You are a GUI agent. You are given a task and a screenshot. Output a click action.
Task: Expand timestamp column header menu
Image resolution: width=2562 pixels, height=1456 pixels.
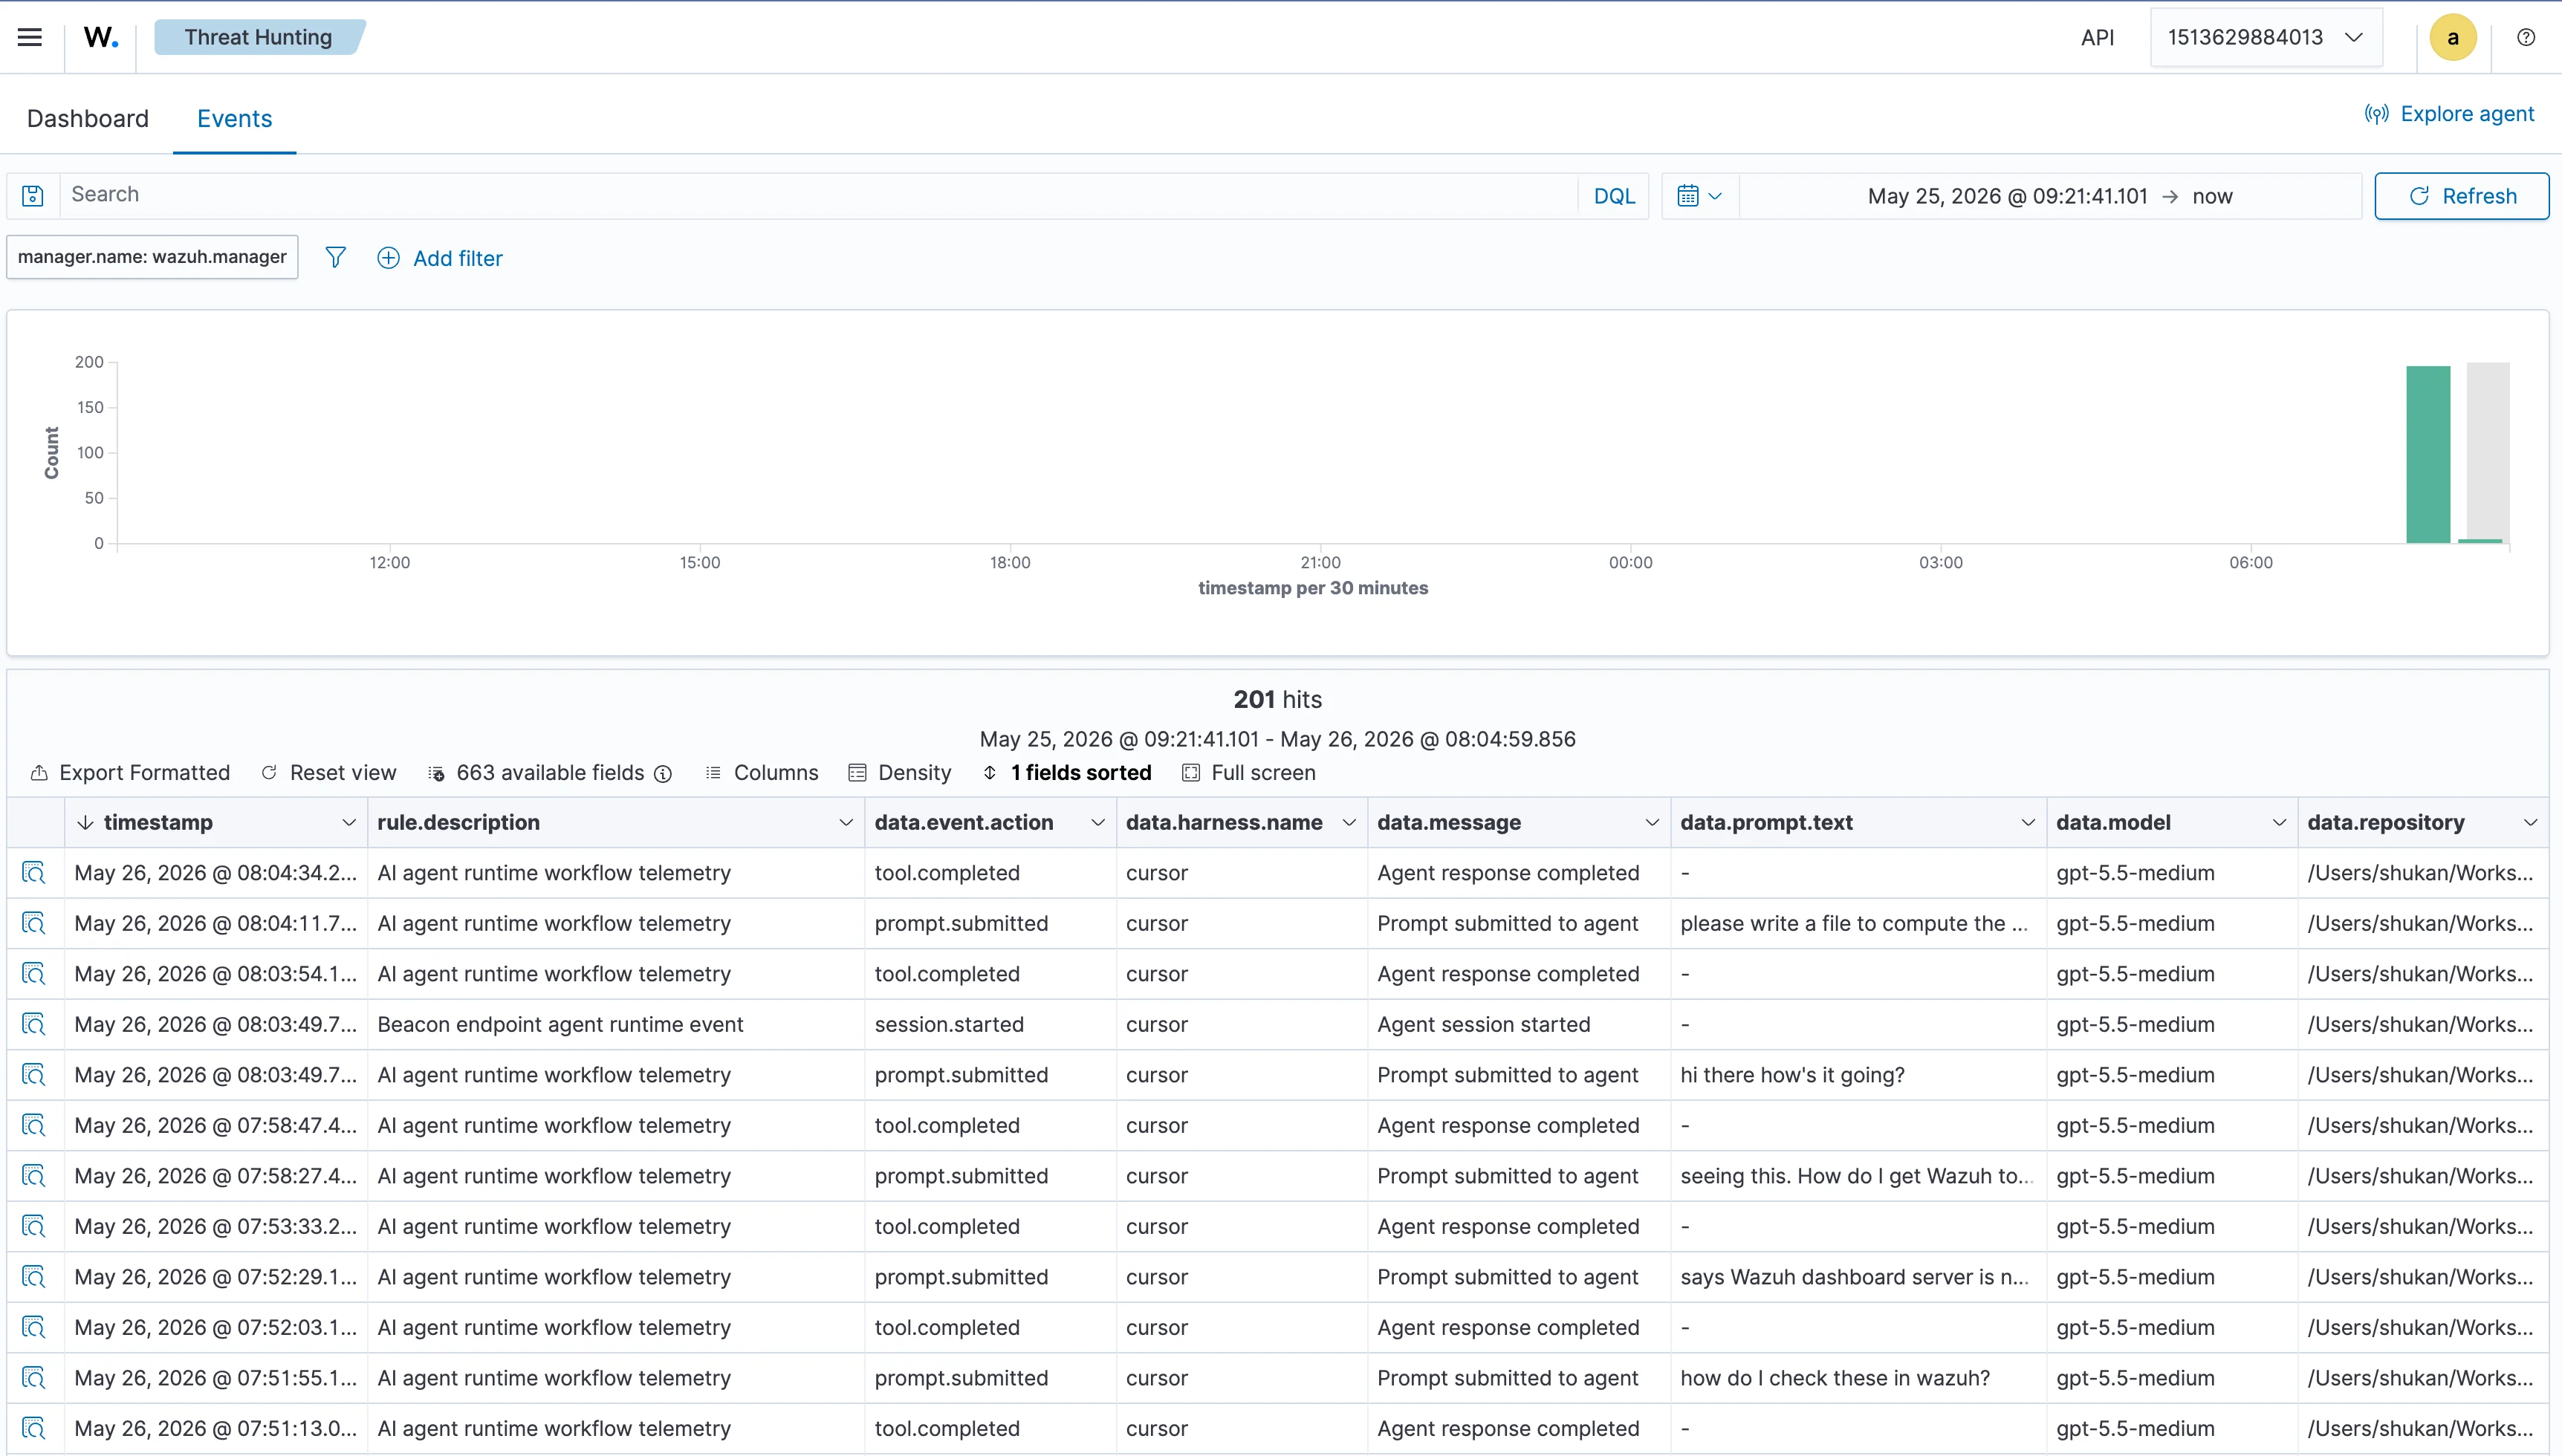(349, 823)
